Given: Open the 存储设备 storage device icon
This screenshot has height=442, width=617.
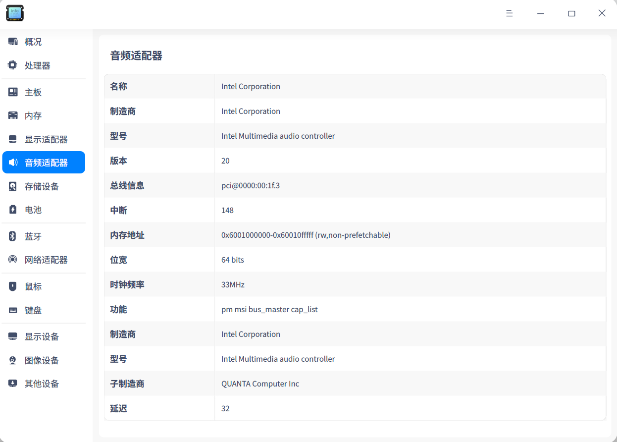Looking at the screenshot, I should tap(12, 186).
